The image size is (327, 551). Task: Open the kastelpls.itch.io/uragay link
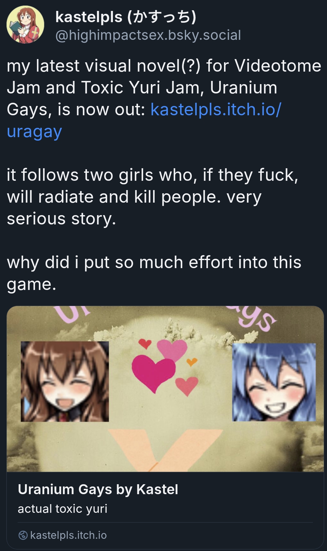tap(144, 120)
